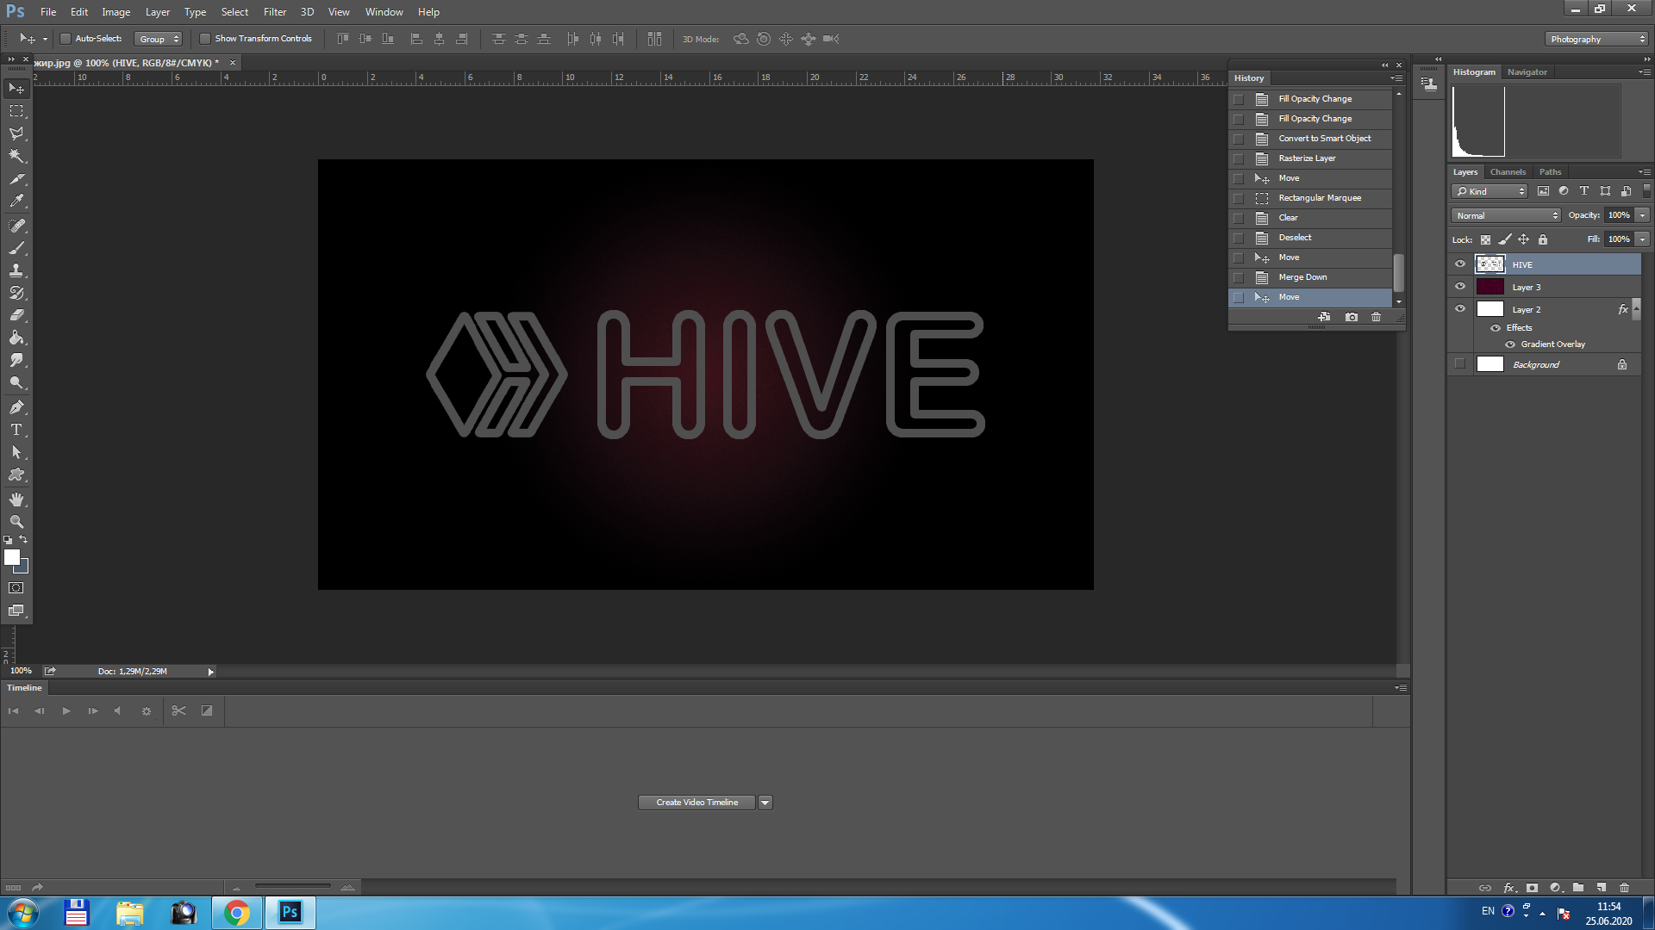Open status bar Doc info arrow

click(x=210, y=672)
